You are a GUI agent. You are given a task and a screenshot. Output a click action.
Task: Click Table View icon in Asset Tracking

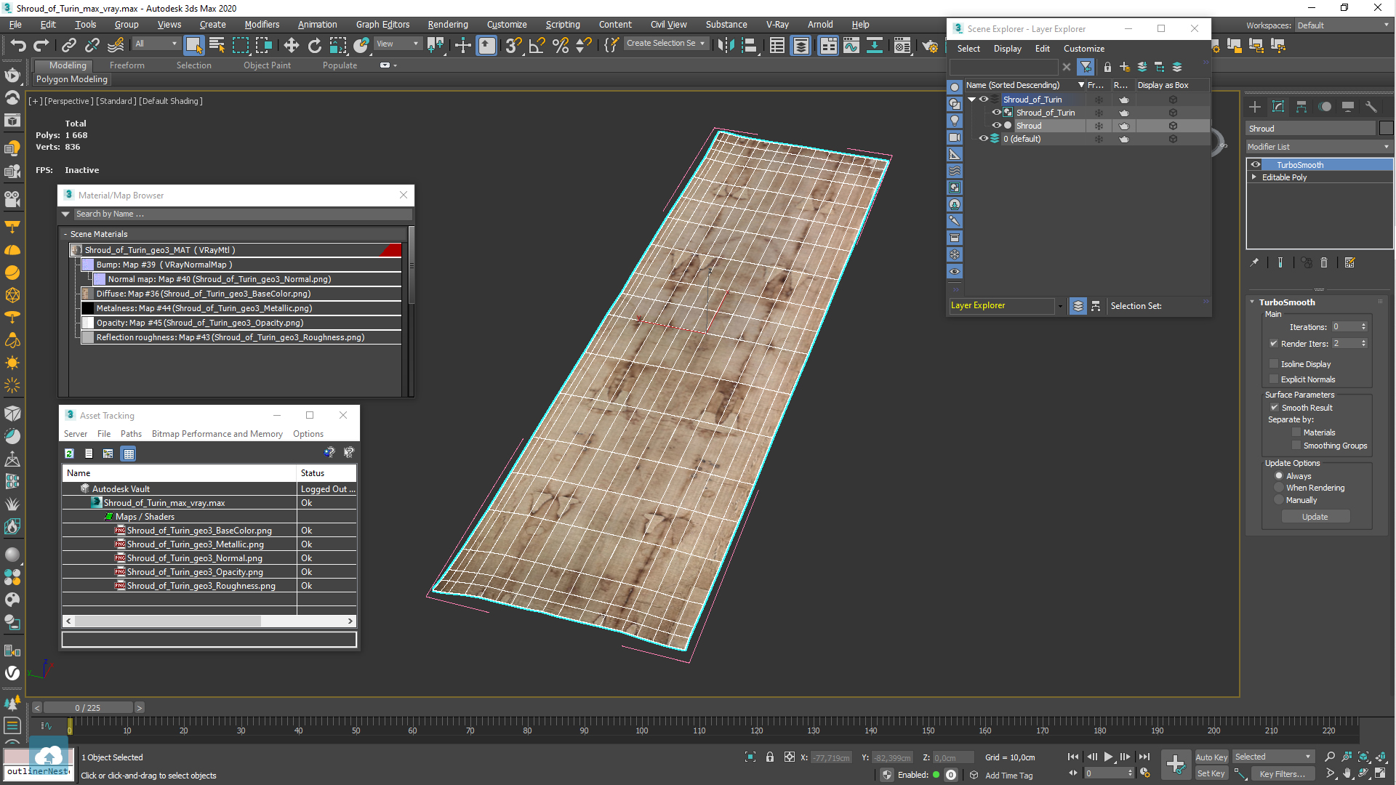pos(129,454)
